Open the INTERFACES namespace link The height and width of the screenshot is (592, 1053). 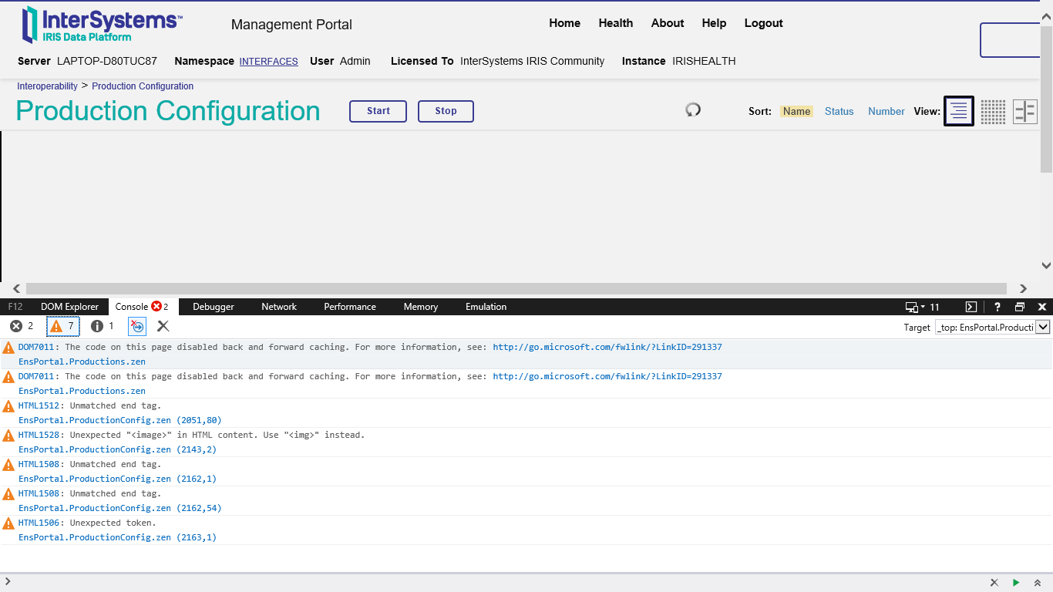click(268, 61)
